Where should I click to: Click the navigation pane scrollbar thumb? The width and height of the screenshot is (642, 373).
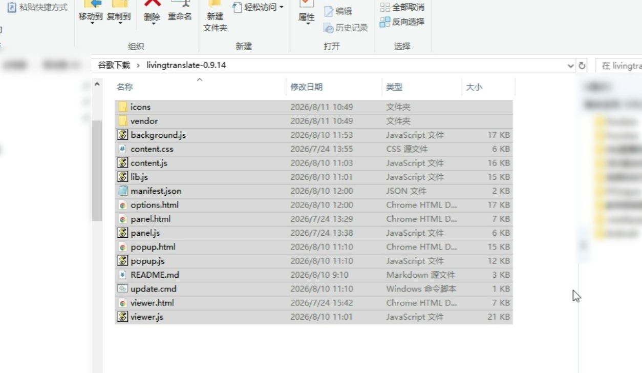click(x=97, y=170)
